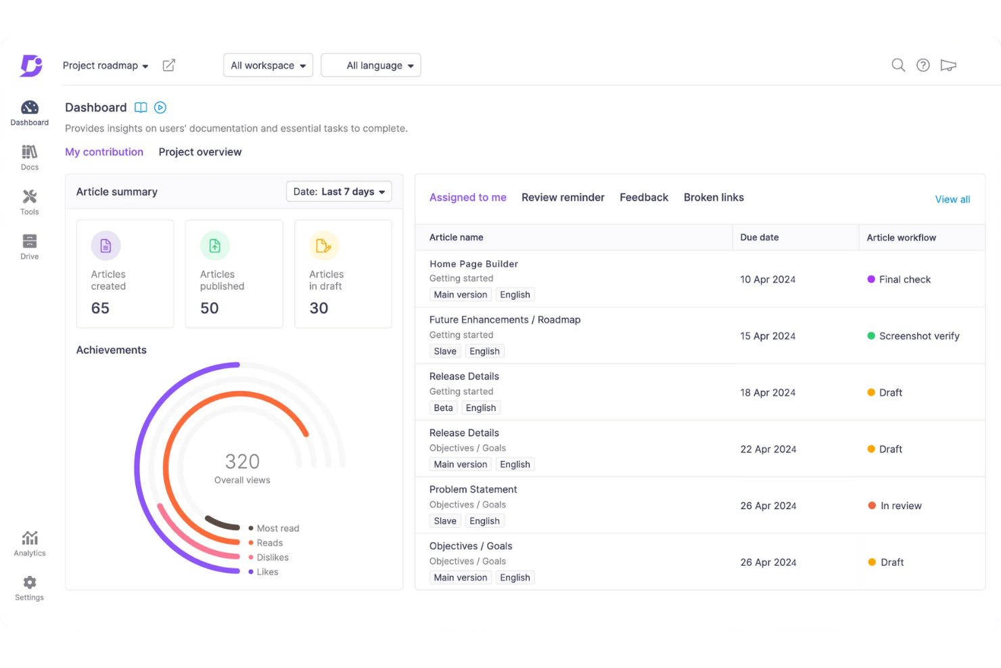Click the In review workflow status
This screenshot has width=1001, height=668.
tap(895, 506)
